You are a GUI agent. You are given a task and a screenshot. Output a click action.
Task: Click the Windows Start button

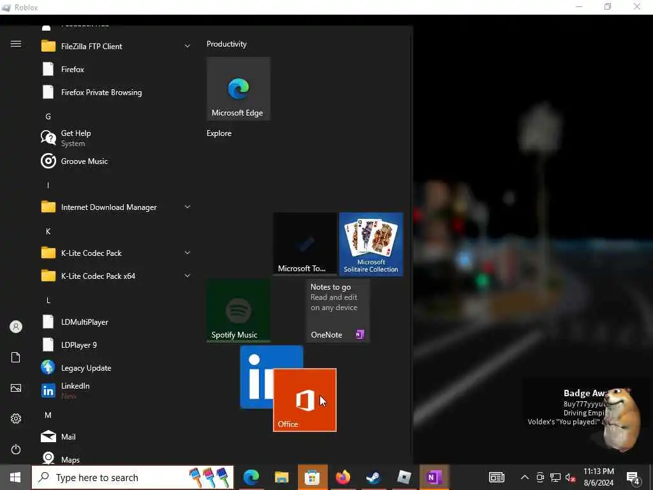point(15,477)
